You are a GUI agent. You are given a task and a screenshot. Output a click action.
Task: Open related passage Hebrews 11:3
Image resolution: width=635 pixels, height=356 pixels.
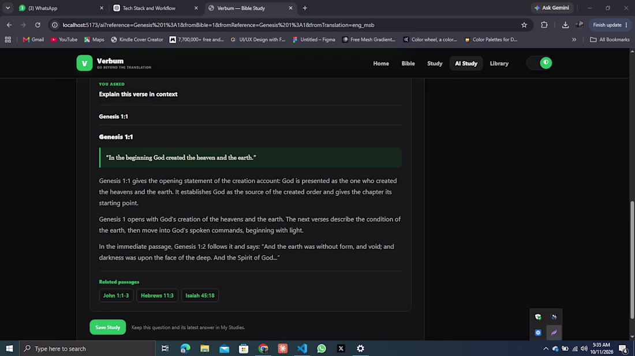pyautogui.click(x=157, y=296)
